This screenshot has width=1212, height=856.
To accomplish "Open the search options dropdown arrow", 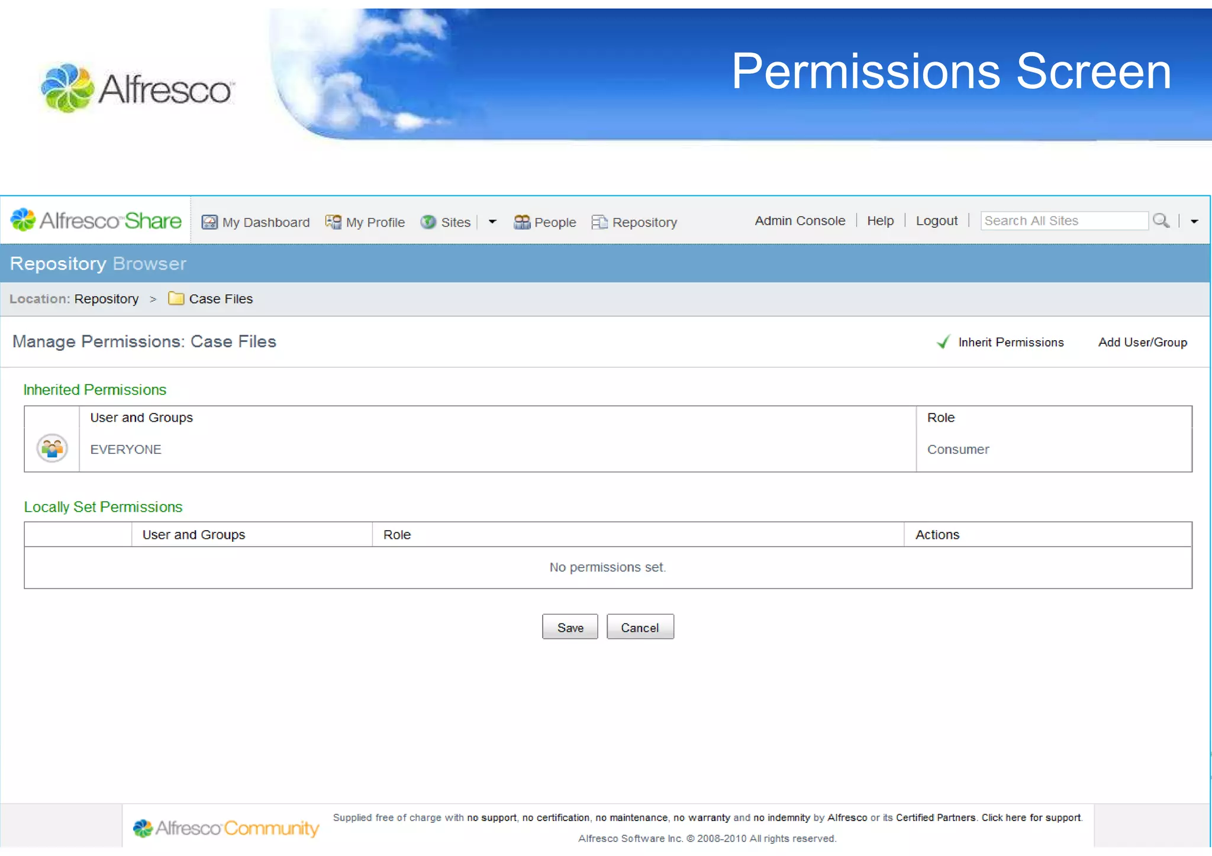I will pos(1194,221).
